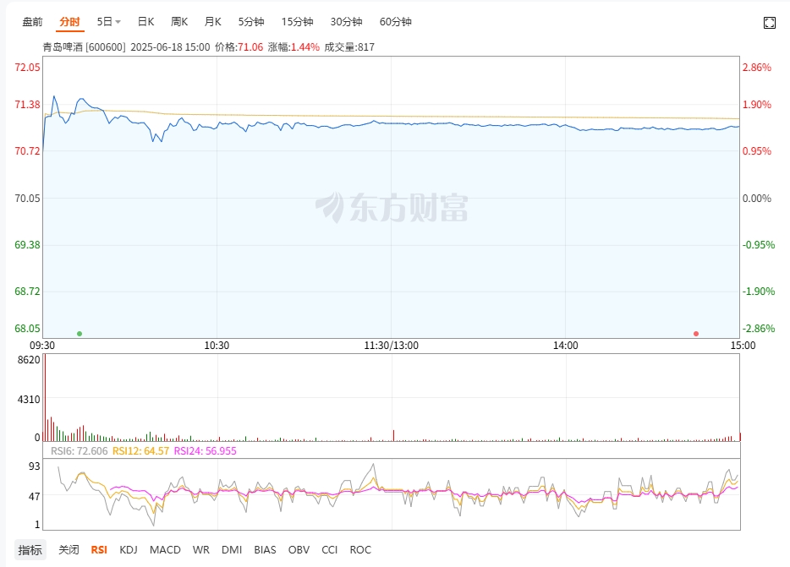Select the CCI indicator
The height and width of the screenshot is (567, 790).
click(330, 550)
